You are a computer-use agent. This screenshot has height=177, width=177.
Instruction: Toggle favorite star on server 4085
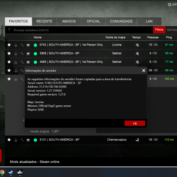(9, 62)
